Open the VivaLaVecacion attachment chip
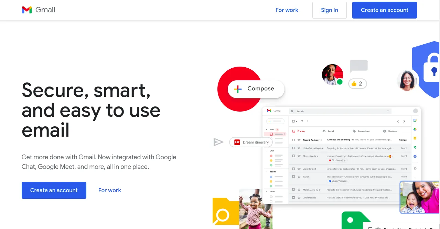 coord(338,181)
